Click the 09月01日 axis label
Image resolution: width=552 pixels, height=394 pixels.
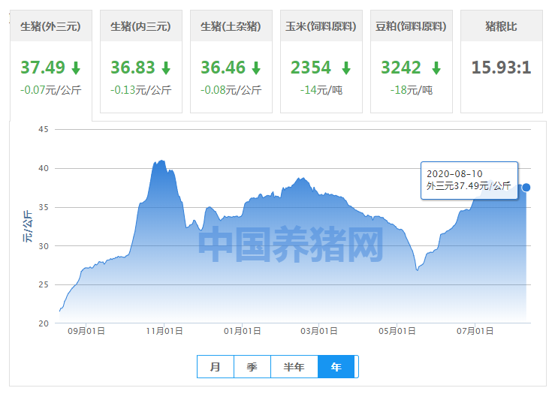[x=86, y=331]
